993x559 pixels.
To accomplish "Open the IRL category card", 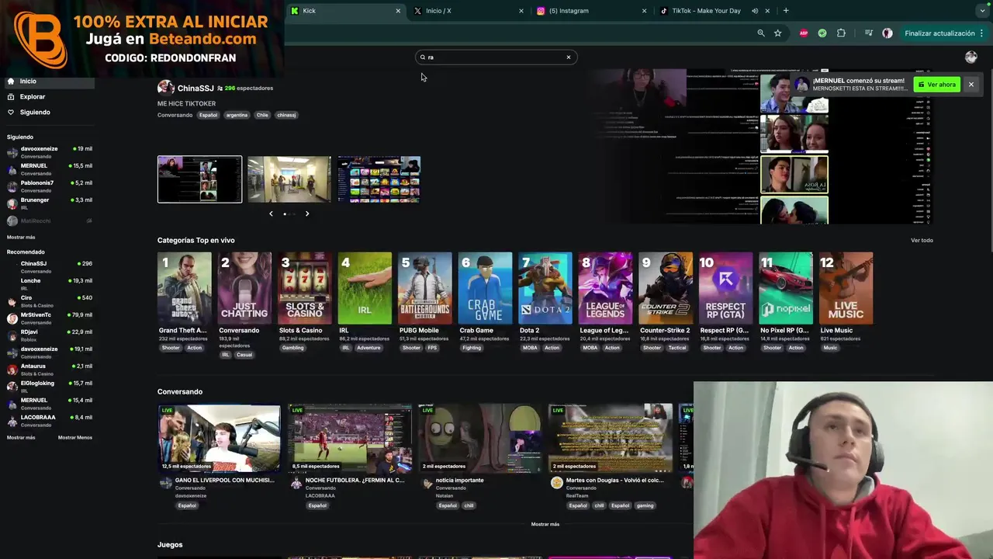I will click(365, 288).
